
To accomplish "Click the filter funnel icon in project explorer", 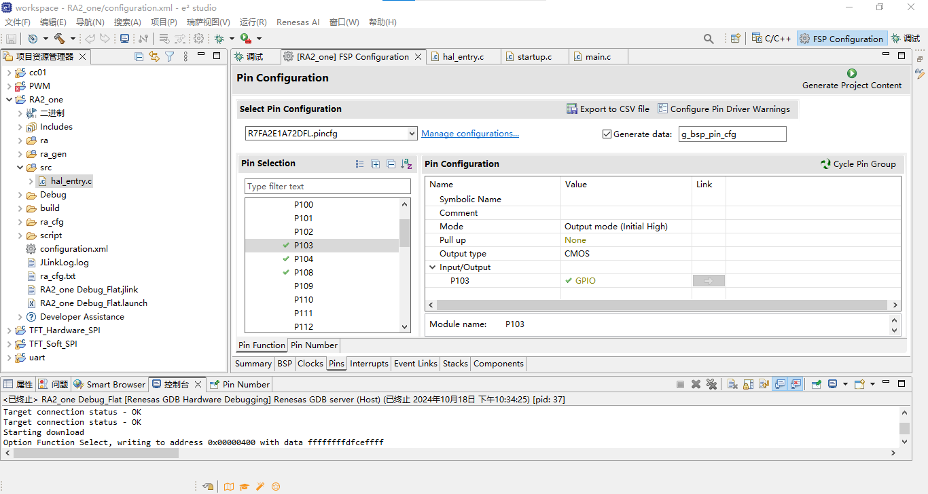I will [170, 56].
